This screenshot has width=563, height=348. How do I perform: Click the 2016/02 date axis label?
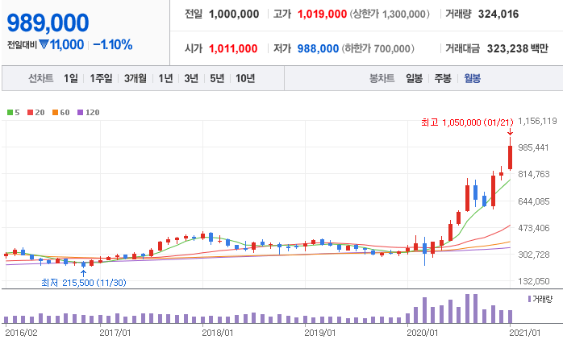coord(21,333)
